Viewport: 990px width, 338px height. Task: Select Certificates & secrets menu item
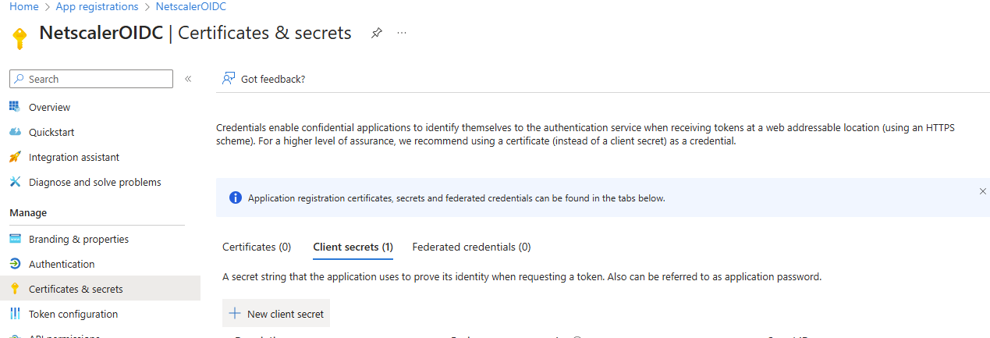[76, 289]
